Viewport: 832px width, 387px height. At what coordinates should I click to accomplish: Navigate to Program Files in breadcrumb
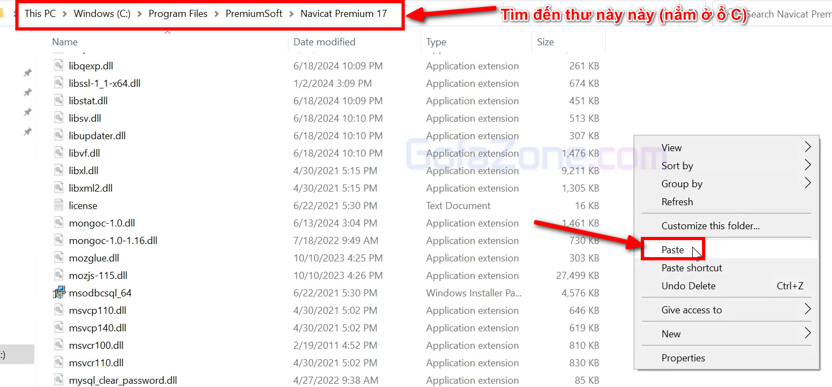(x=178, y=14)
